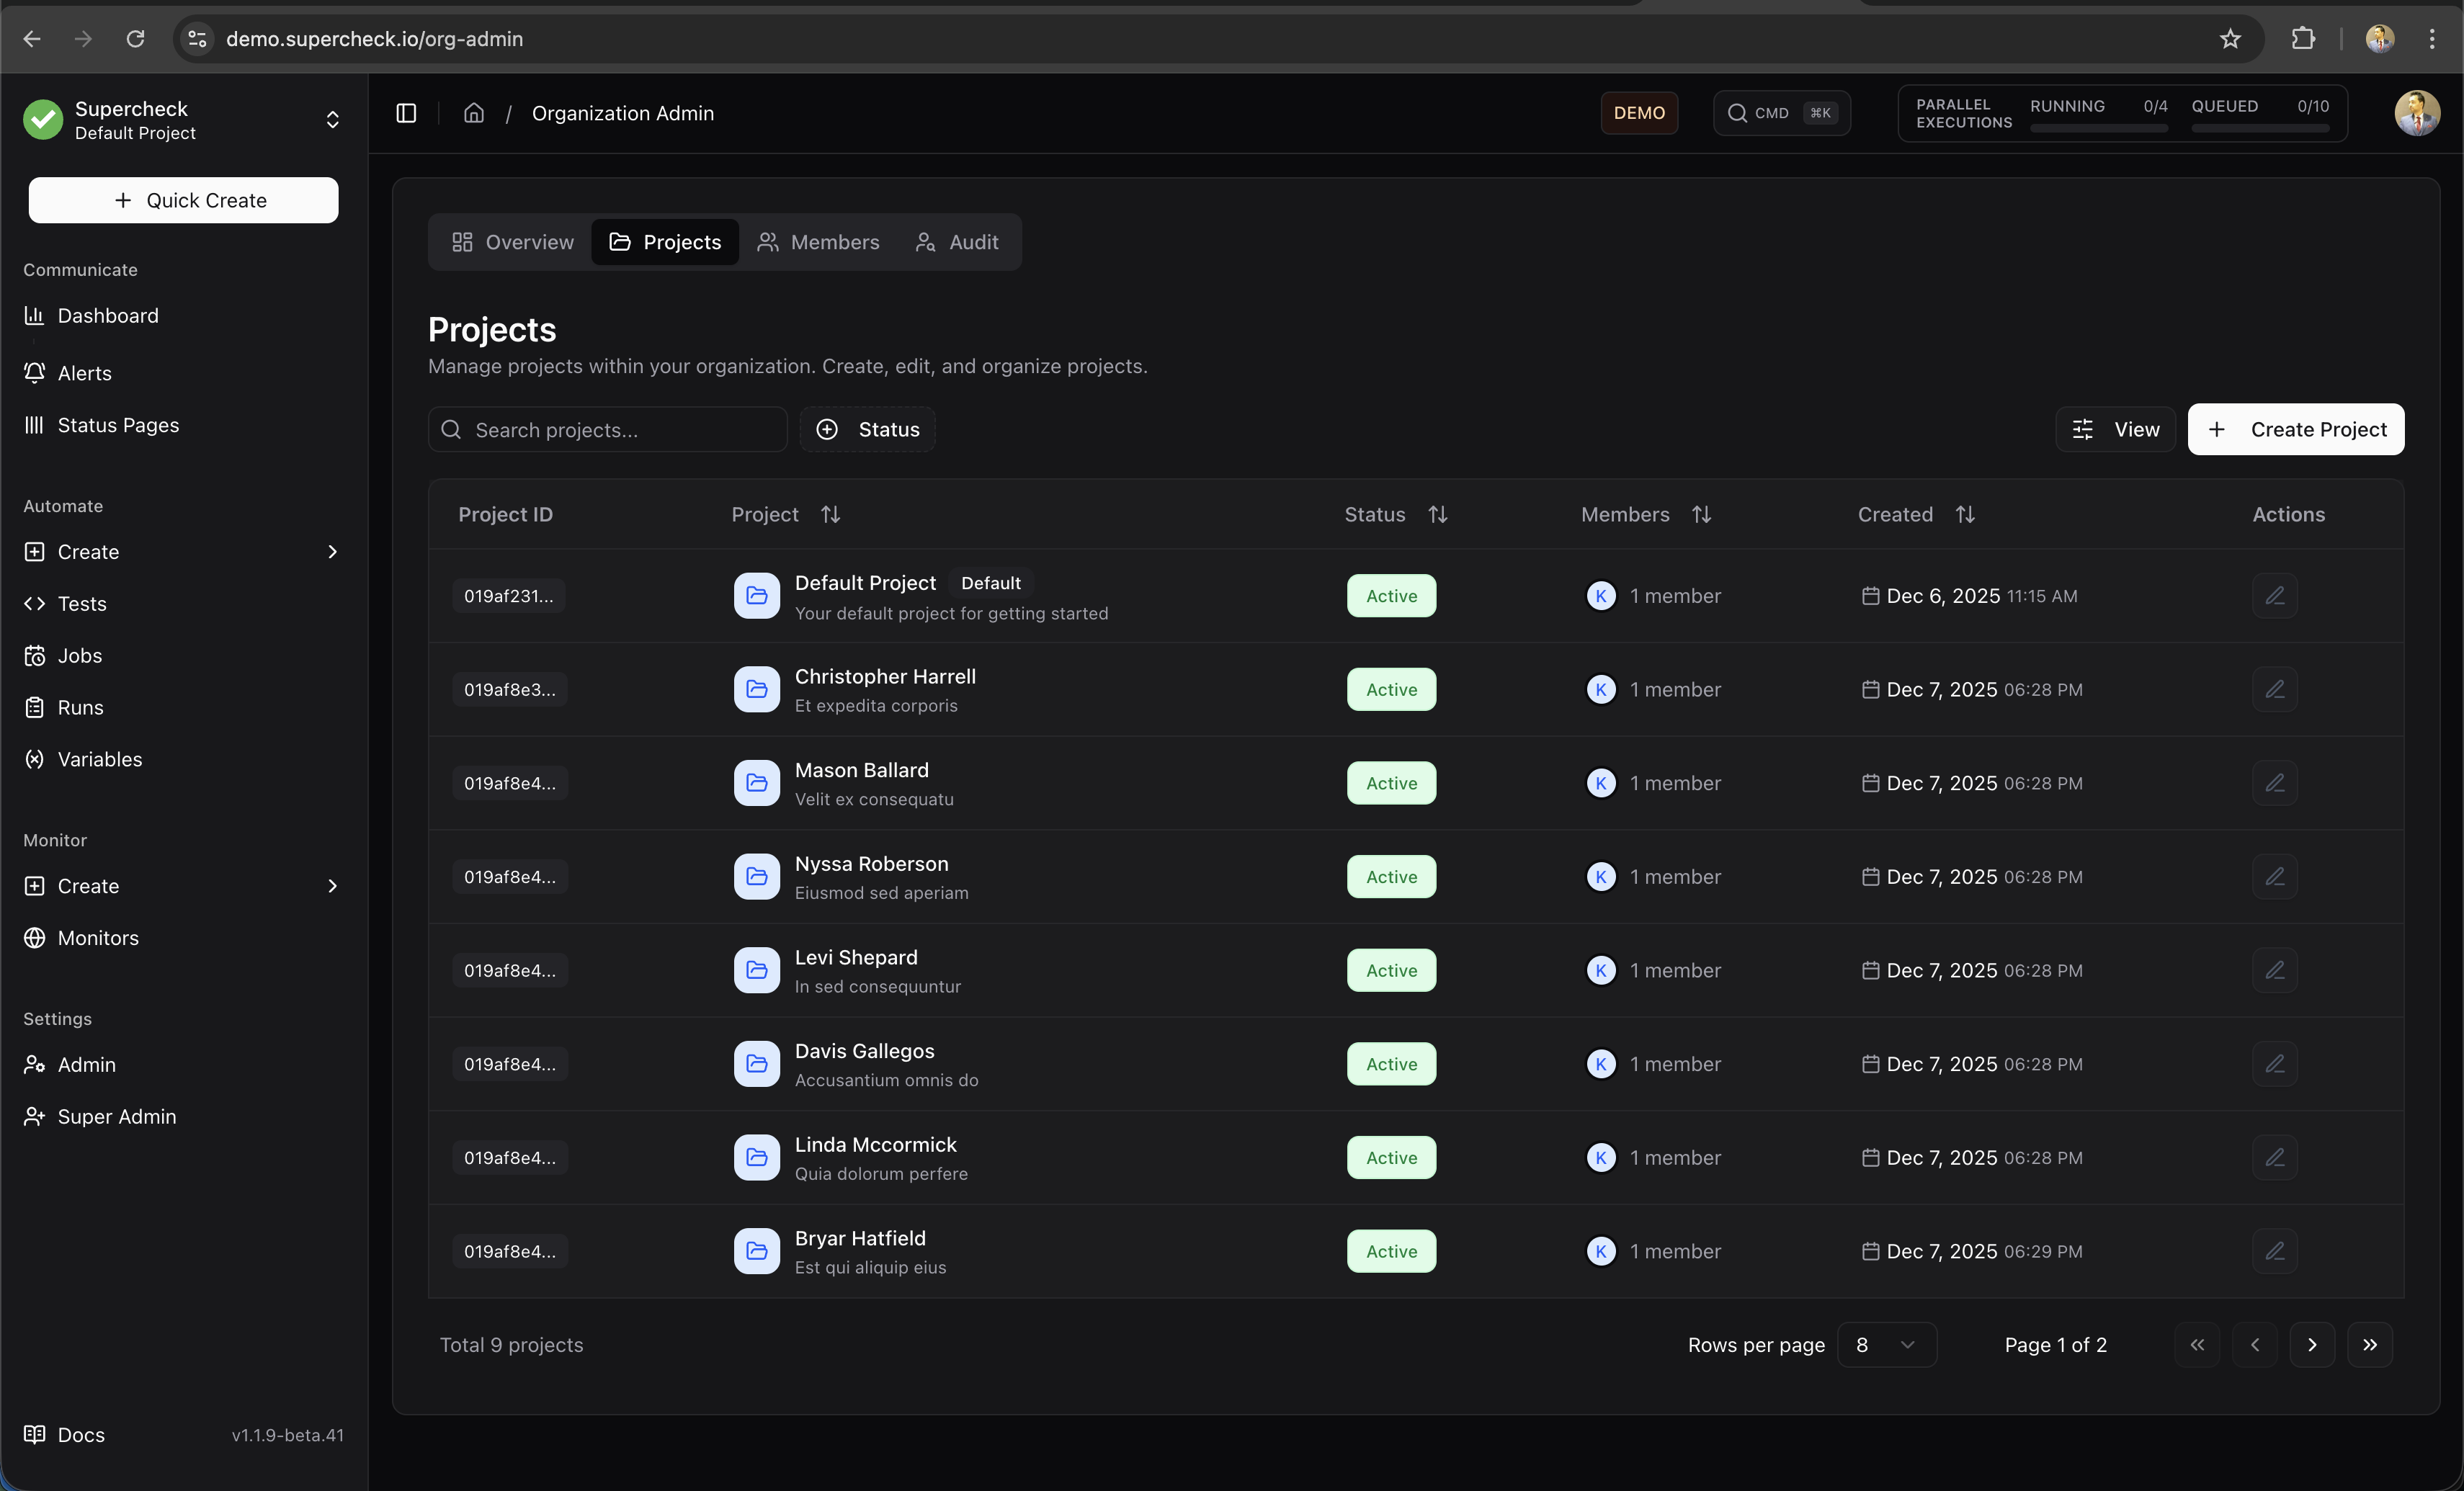
Task: Open the Audit tab
Action: pyautogui.click(x=957, y=241)
